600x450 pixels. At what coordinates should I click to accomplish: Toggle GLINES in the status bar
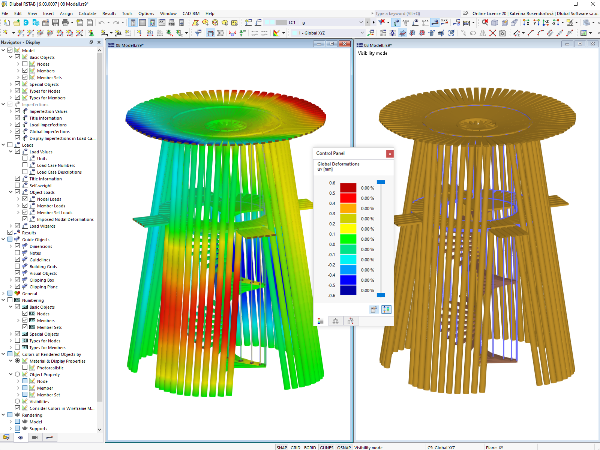click(x=327, y=447)
